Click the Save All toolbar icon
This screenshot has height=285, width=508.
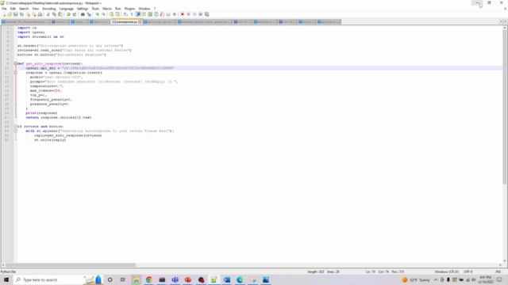click(21, 14)
